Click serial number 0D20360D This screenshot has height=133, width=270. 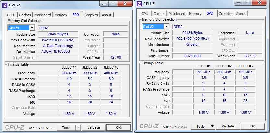[192, 56]
